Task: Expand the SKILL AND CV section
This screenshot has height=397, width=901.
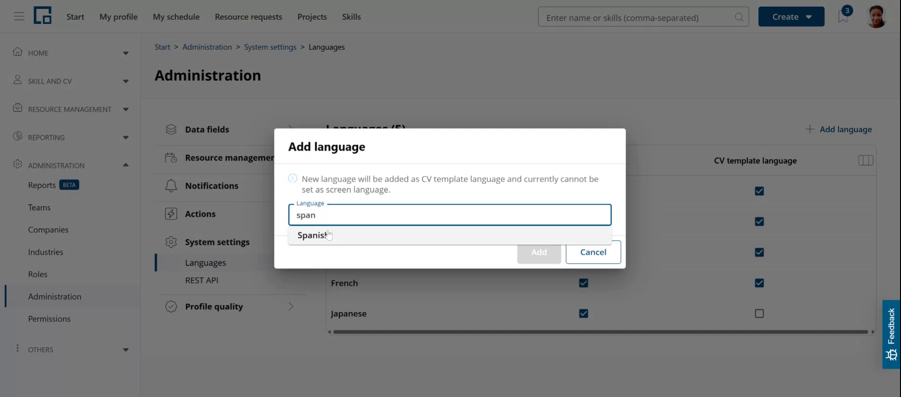Action: (126, 81)
